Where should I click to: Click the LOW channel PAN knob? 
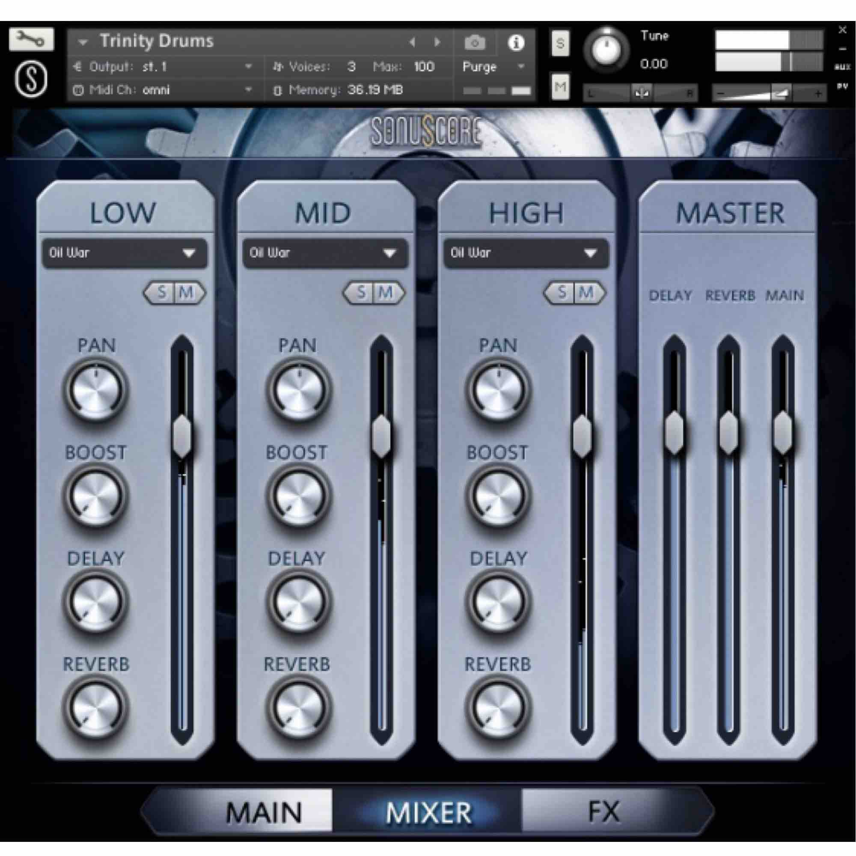click(96, 390)
